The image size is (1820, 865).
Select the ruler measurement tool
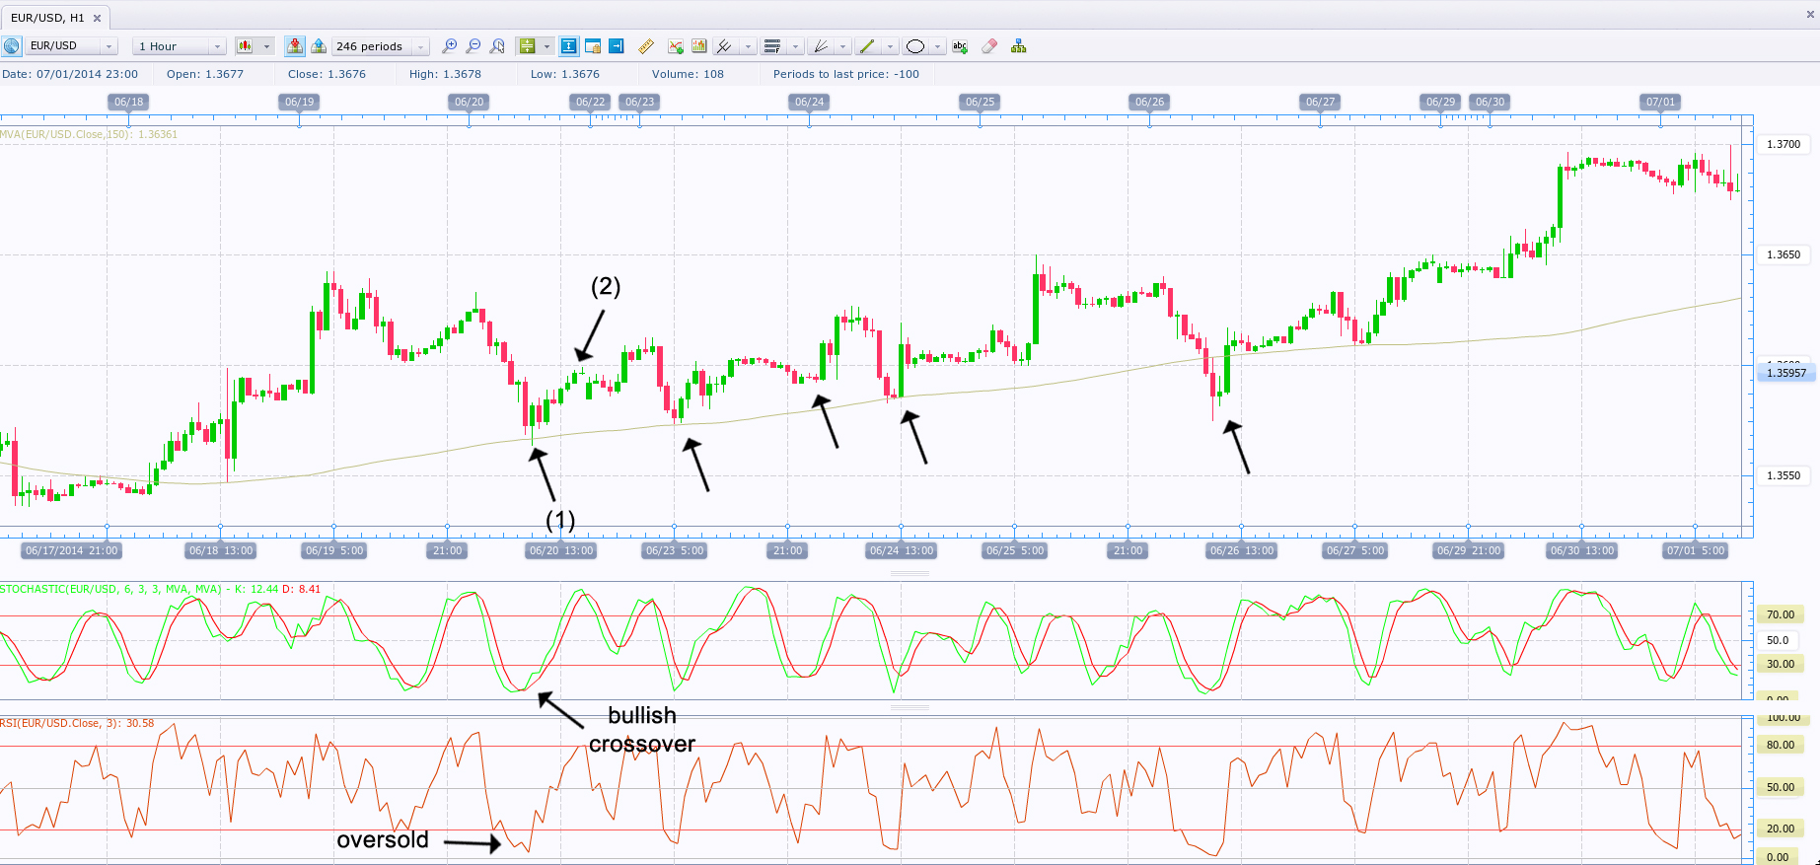click(646, 46)
